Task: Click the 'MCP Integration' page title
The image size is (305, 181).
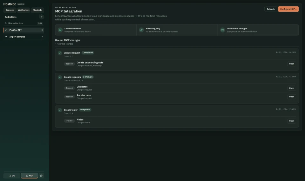Action: pyautogui.click(x=69, y=11)
